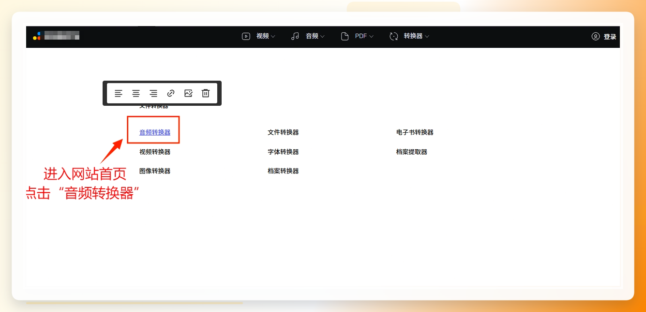Open the 视频转换器 link

click(x=155, y=152)
